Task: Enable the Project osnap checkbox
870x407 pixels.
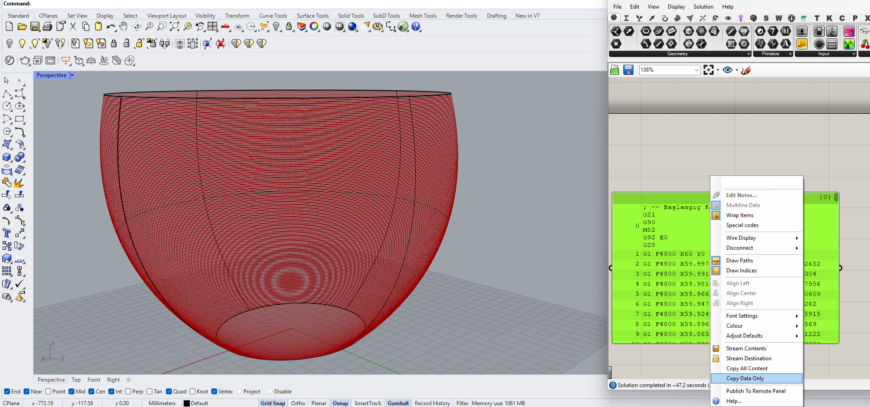Action: pyautogui.click(x=239, y=392)
